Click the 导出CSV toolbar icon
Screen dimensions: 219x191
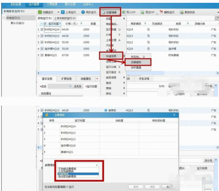[142, 12]
